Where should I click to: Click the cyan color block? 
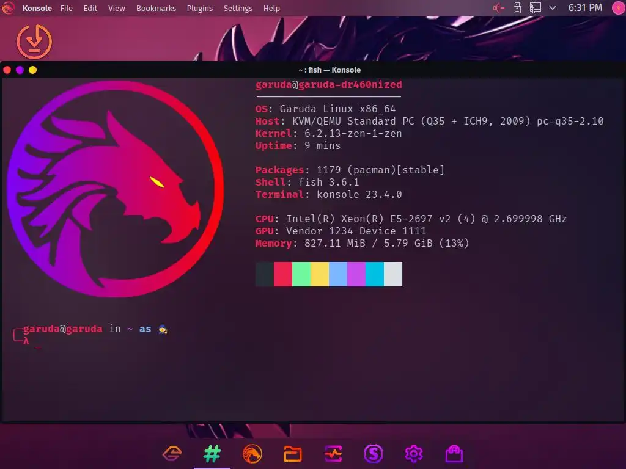coord(375,274)
